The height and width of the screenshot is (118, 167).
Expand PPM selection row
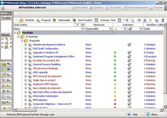point(25,100)
